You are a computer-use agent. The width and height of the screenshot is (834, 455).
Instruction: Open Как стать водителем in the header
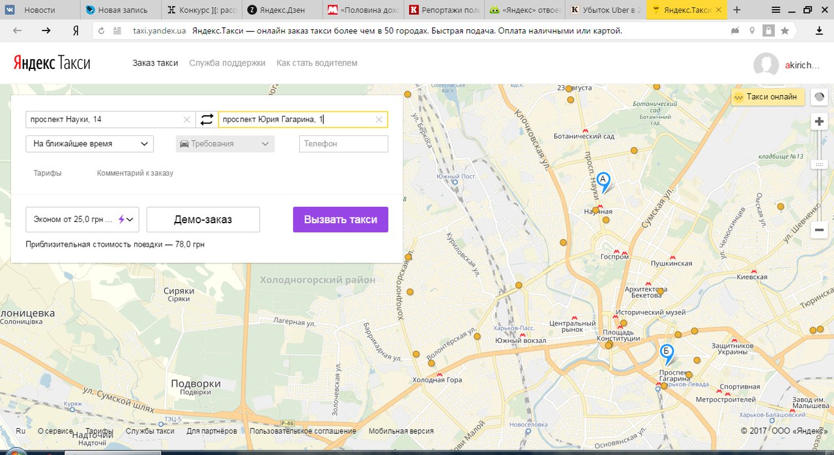point(317,63)
